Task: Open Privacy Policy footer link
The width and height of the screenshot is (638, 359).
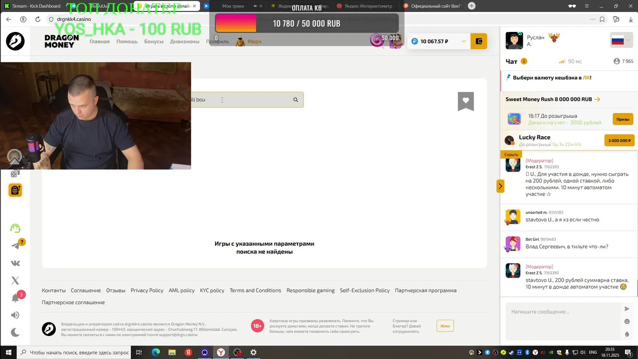Action: 147,290
